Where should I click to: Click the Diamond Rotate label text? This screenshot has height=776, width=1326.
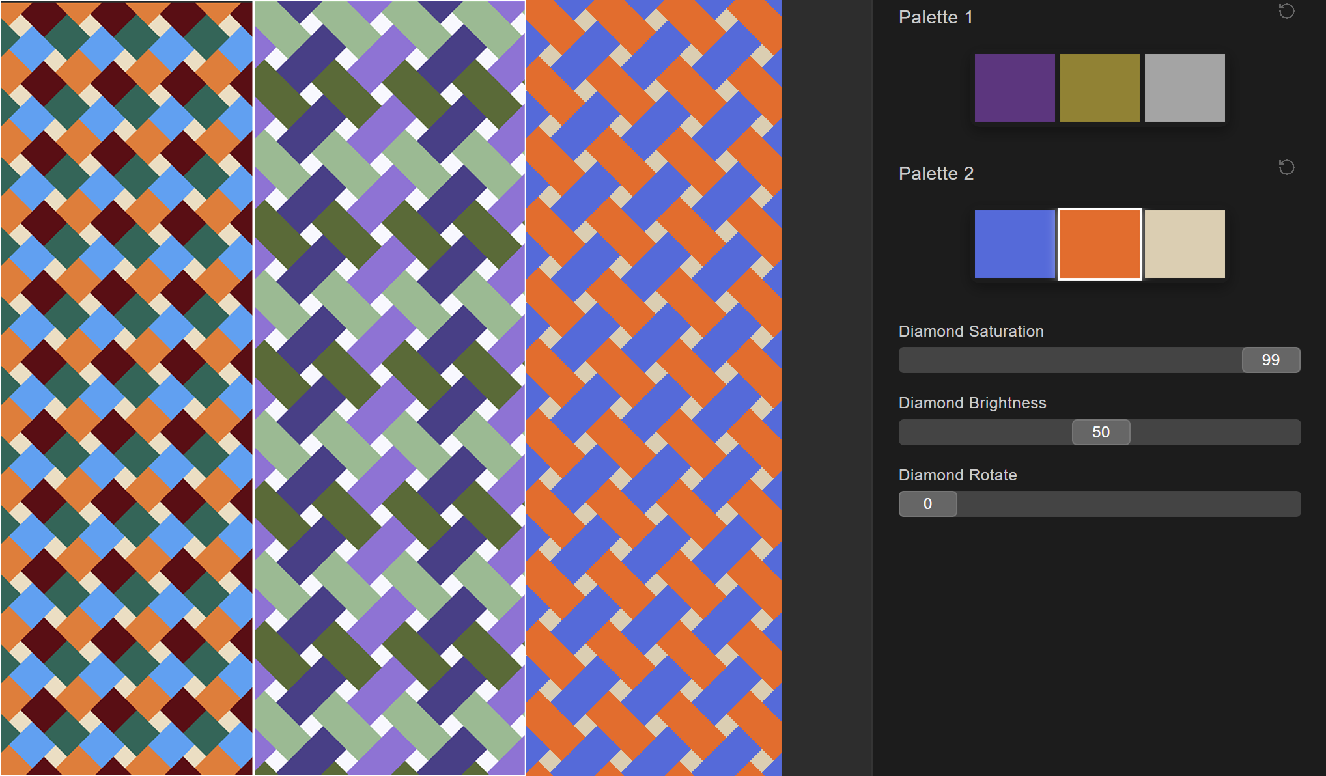pos(957,475)
